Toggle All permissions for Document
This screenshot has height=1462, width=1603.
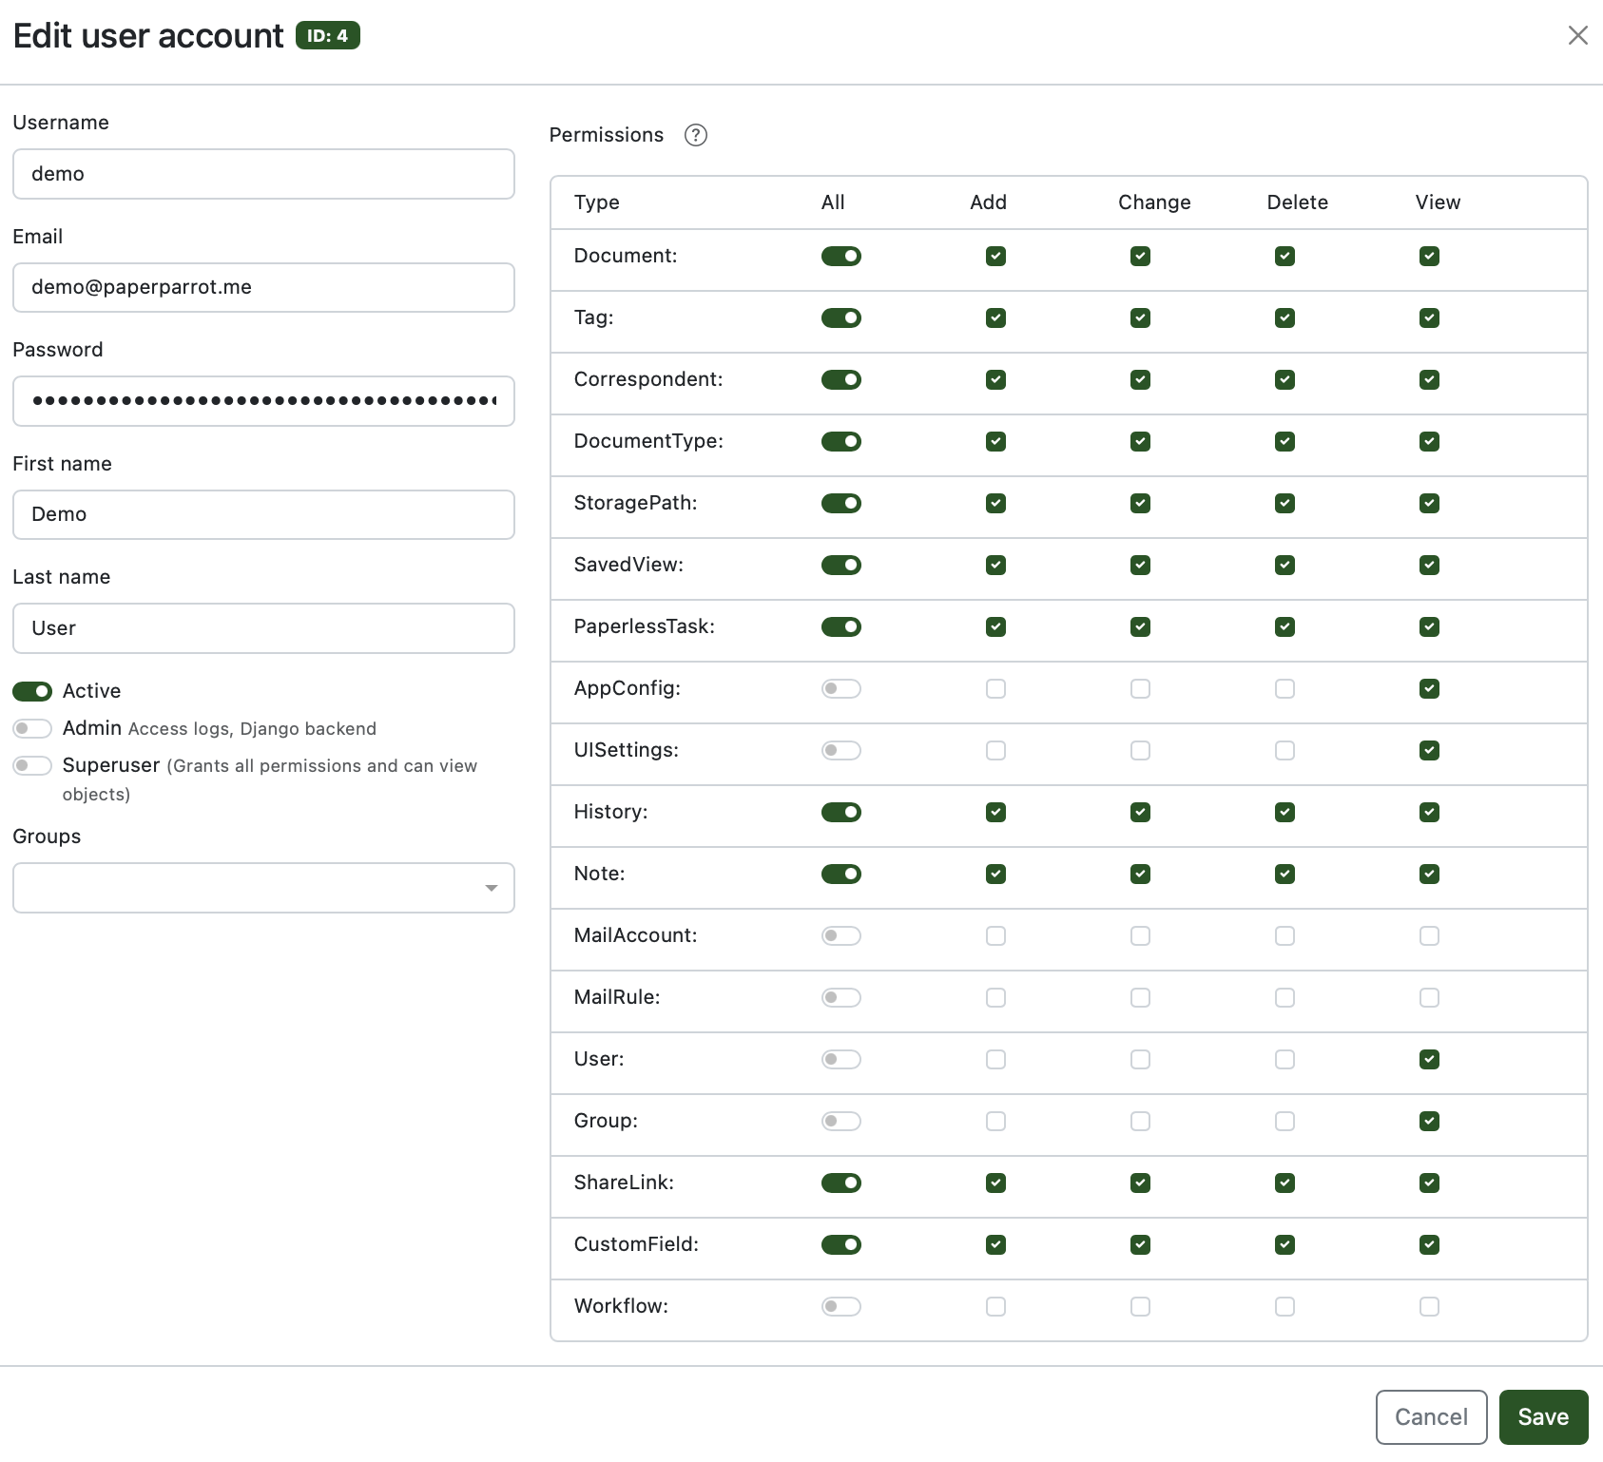pos(840,257)
